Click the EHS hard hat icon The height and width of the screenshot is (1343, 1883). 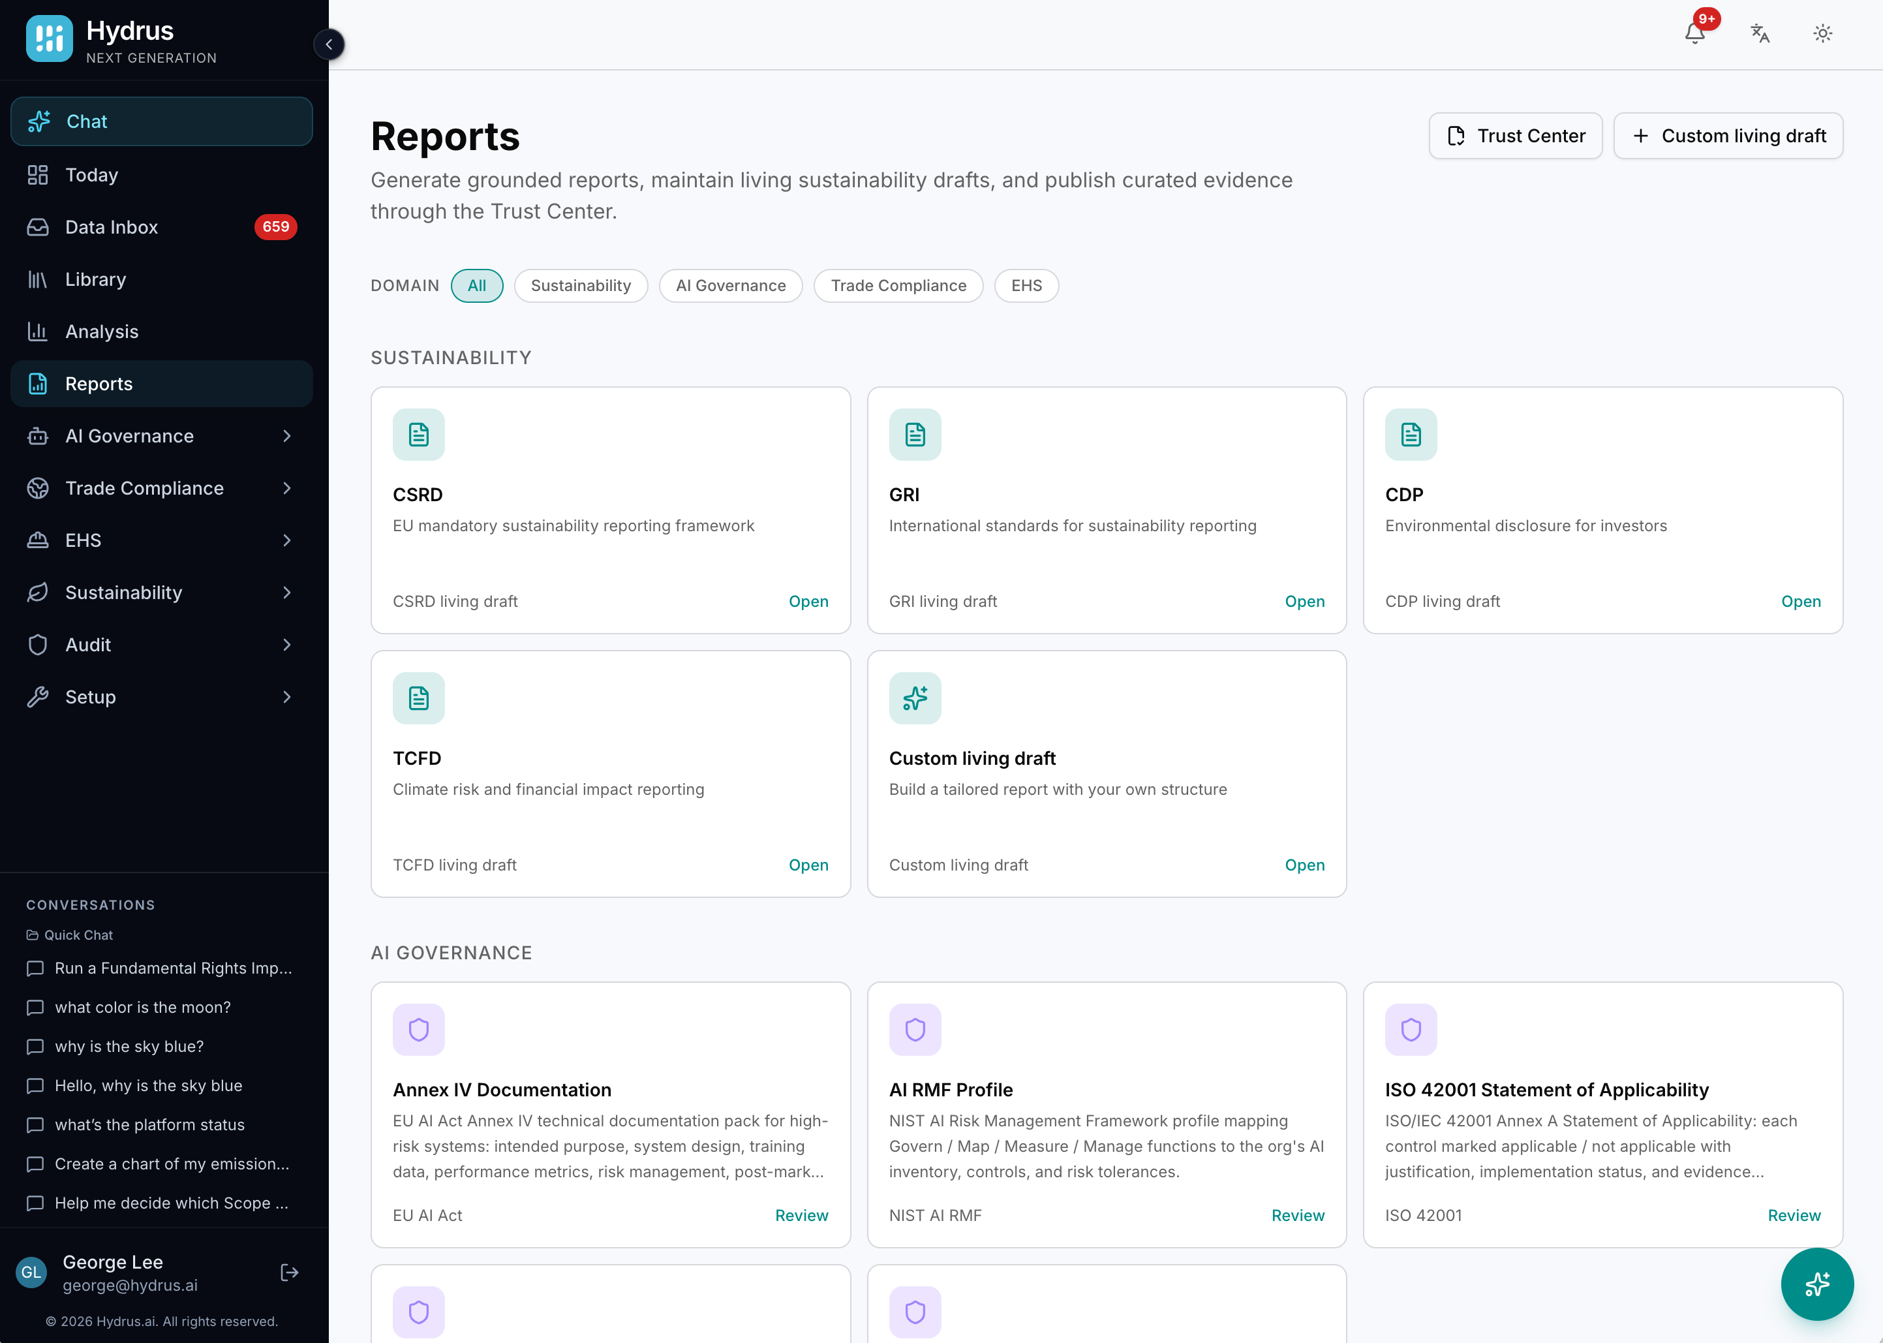point(38,540)
